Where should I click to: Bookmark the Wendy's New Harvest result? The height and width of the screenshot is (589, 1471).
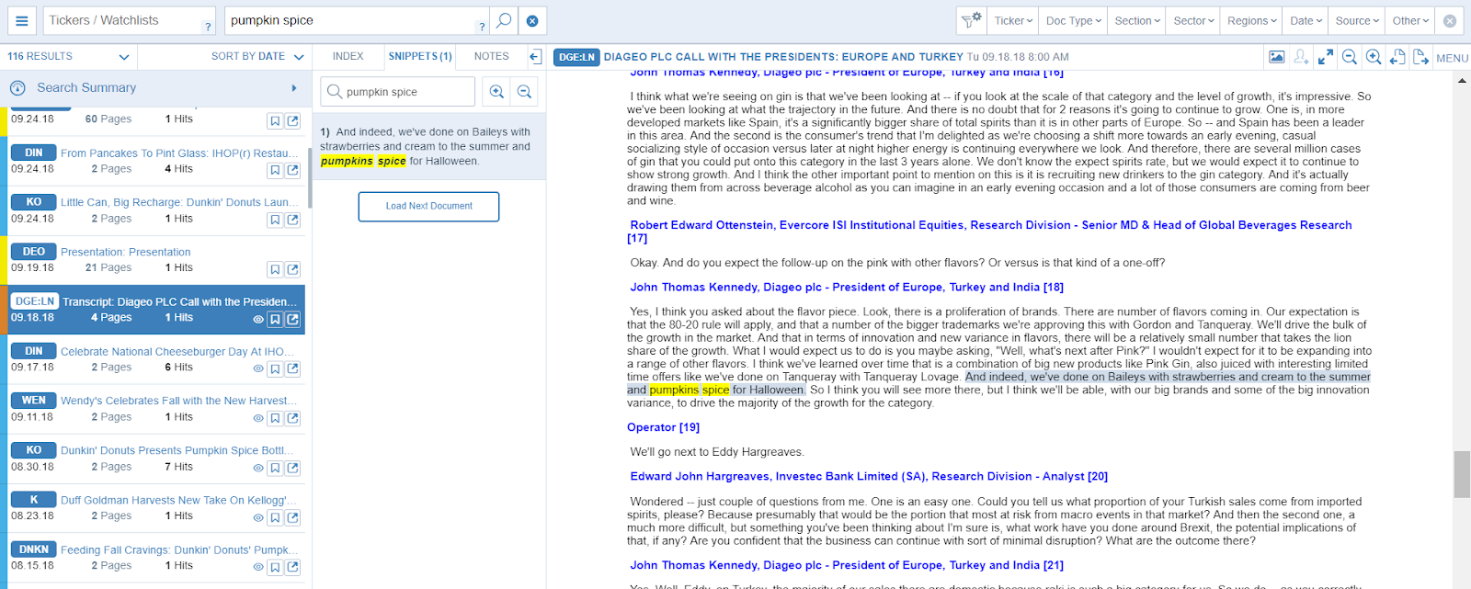tap(275, 418)
